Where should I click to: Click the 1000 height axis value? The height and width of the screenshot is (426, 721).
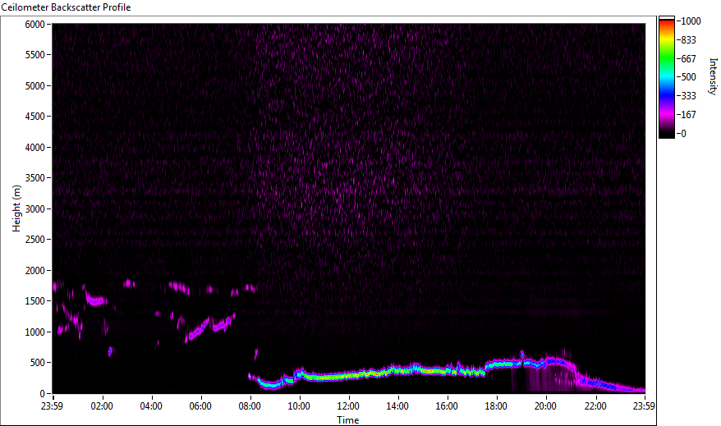click(x=35, y=332)
